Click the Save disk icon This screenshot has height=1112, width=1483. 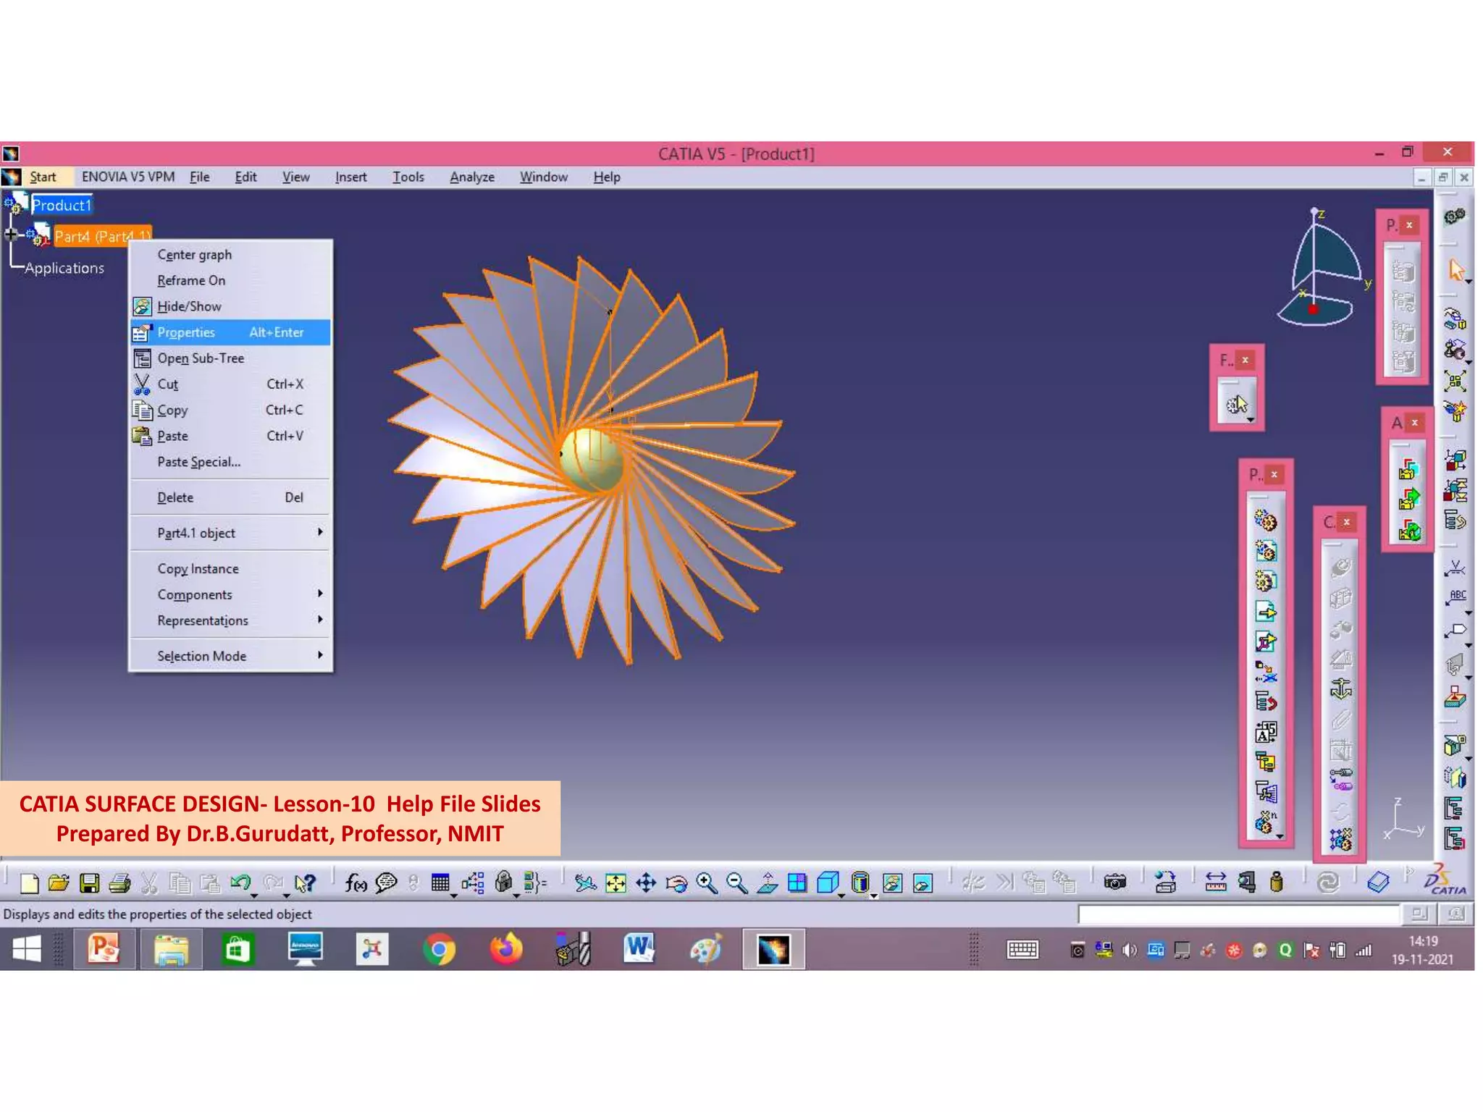click(89, 883)
